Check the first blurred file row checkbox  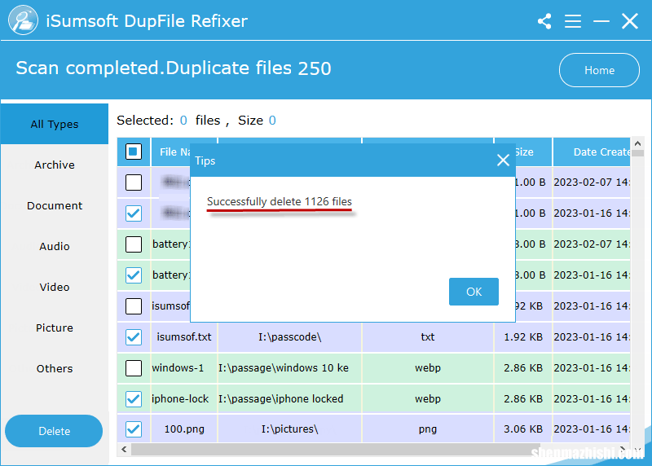pyautogui.click(x=134, y=182)
